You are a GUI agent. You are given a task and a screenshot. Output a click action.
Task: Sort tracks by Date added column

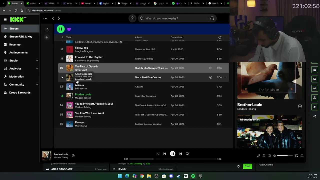pyautogui.click(x=177, y=37)
